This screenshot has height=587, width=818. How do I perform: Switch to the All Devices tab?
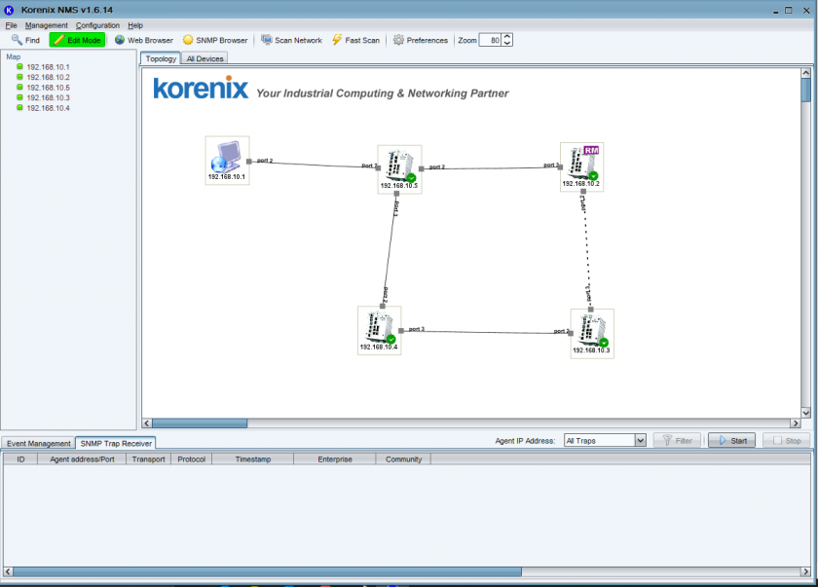[x=204, y=59]
